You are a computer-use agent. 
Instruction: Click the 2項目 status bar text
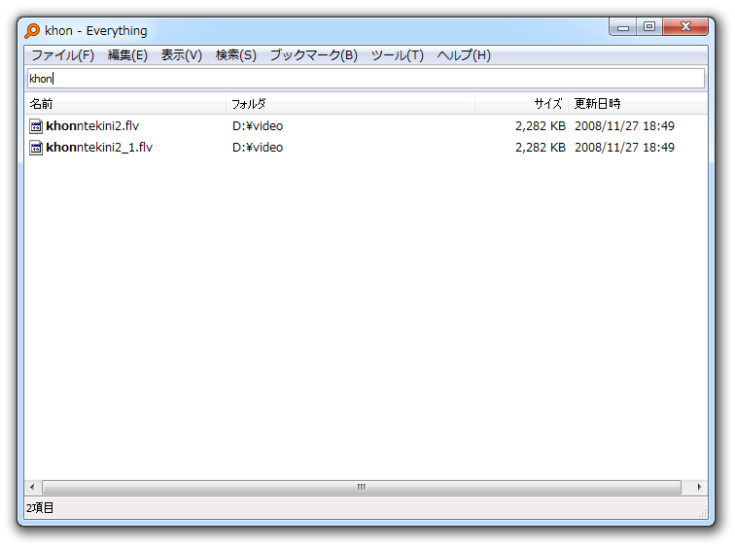pyautogui.click(x=40, y=508)
